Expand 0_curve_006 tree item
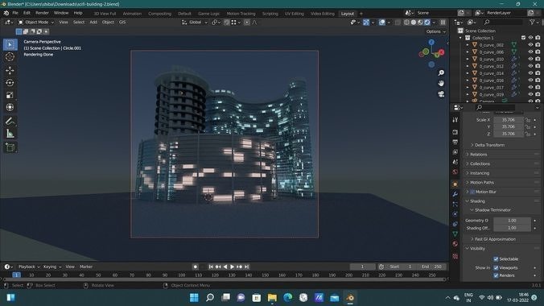The image size is (544, 306). pos(468,52)
